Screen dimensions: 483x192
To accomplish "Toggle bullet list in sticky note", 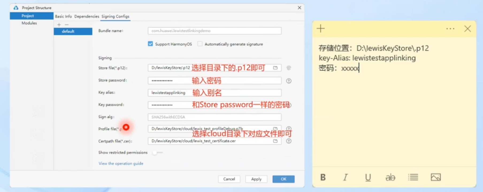I will pyautogui.click(x=413, y=177).
